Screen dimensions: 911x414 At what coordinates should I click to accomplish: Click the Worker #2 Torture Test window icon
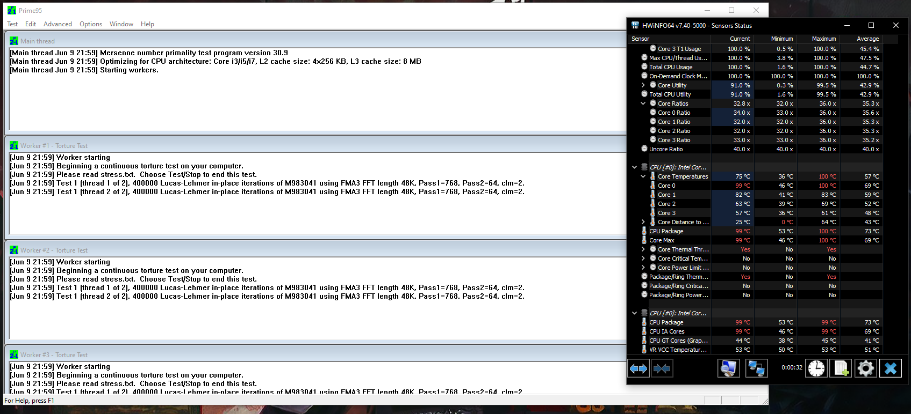[x=14, y=250]
